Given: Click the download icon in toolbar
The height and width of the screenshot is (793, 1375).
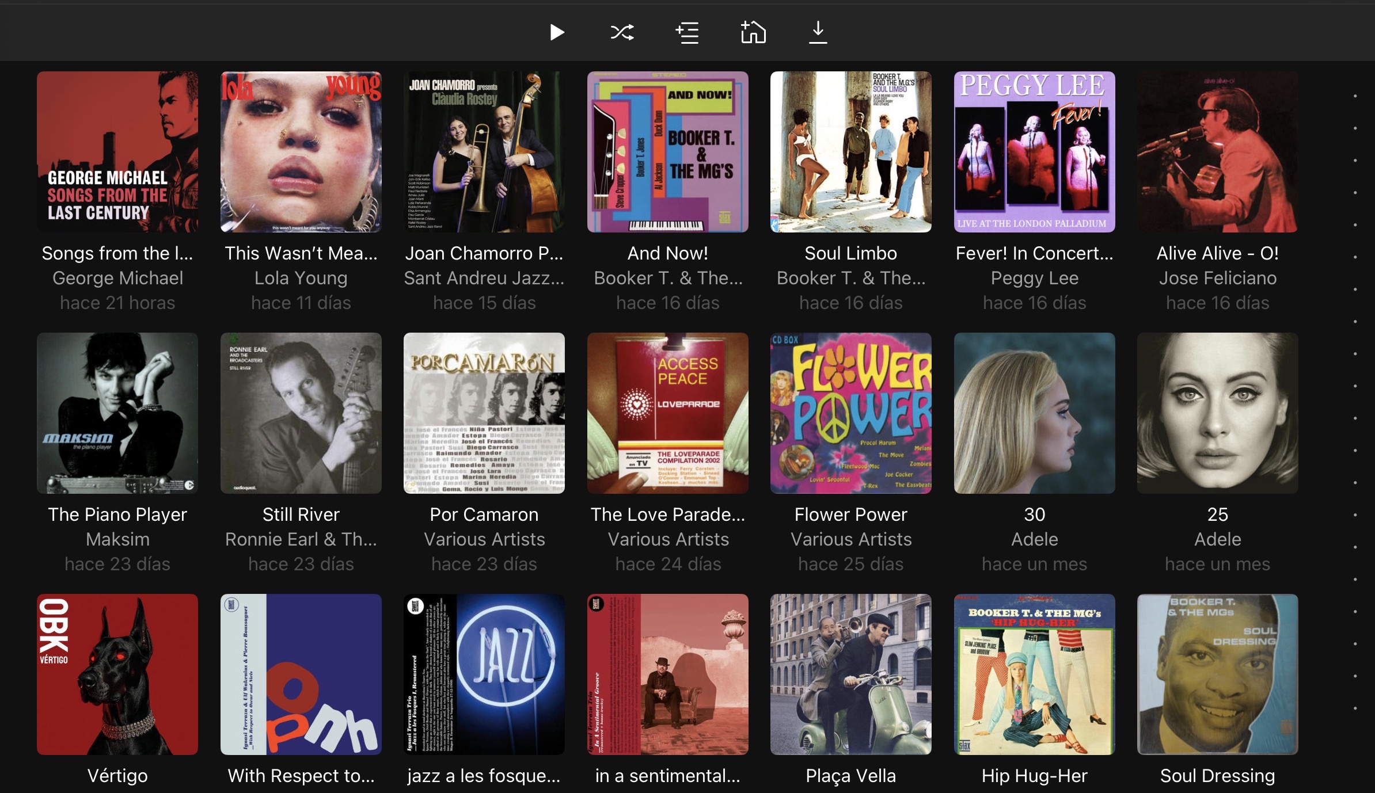Looking at the screenshot, I should [818, 32].
